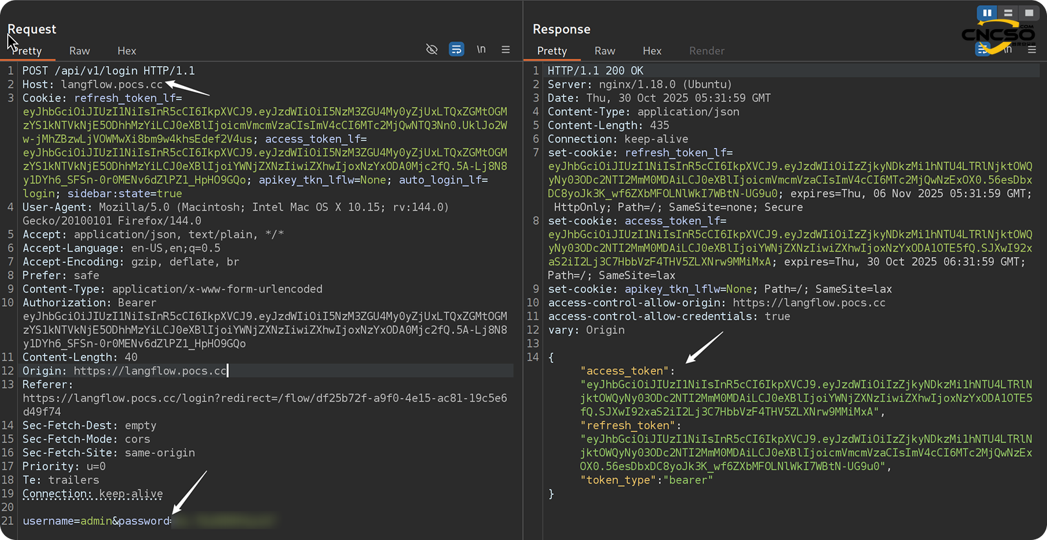This screenshot has width=1047, height=540.
Task: Select the Response Pretty tab
Action: (552, 50)
